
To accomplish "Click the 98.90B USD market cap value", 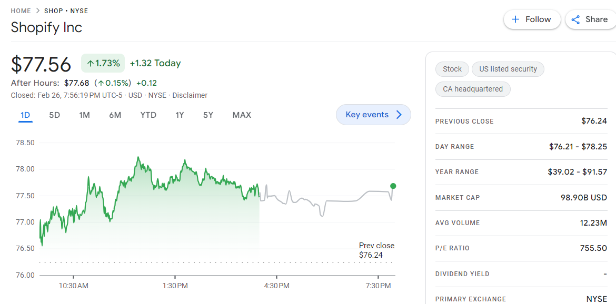I will [x=584, y=198].
